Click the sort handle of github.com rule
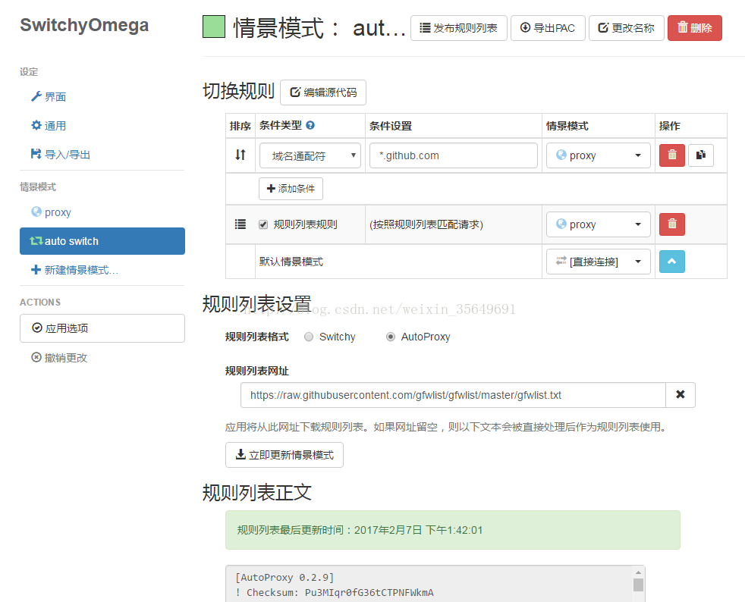 (x=240, y=155)
